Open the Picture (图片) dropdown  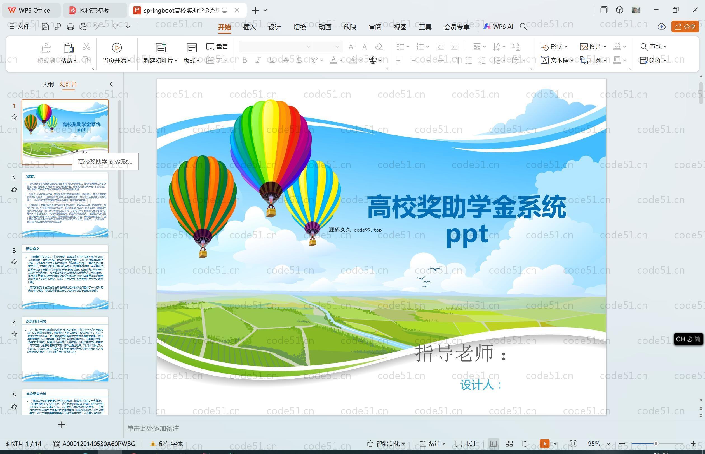tap(593, 47)
